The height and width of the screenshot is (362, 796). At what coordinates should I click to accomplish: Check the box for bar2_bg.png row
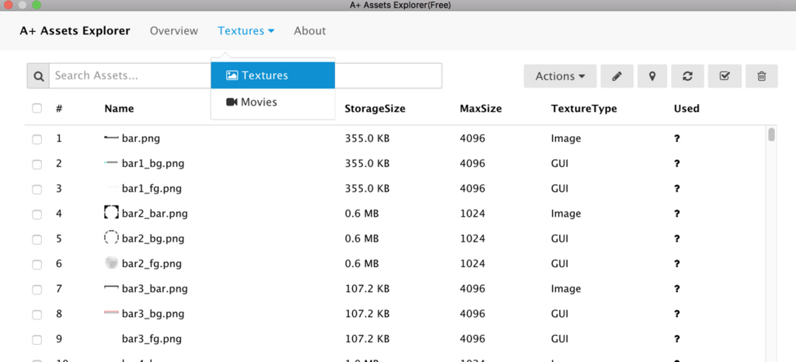point(37,239)
